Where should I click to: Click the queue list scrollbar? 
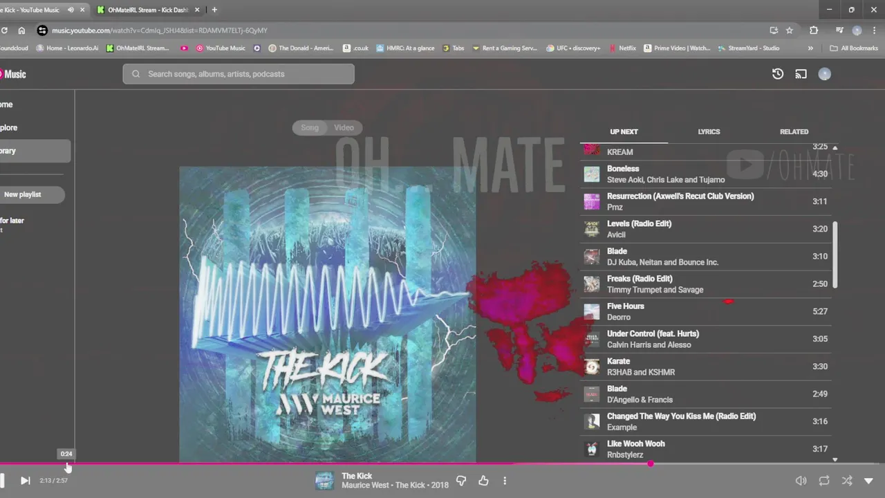835,255
